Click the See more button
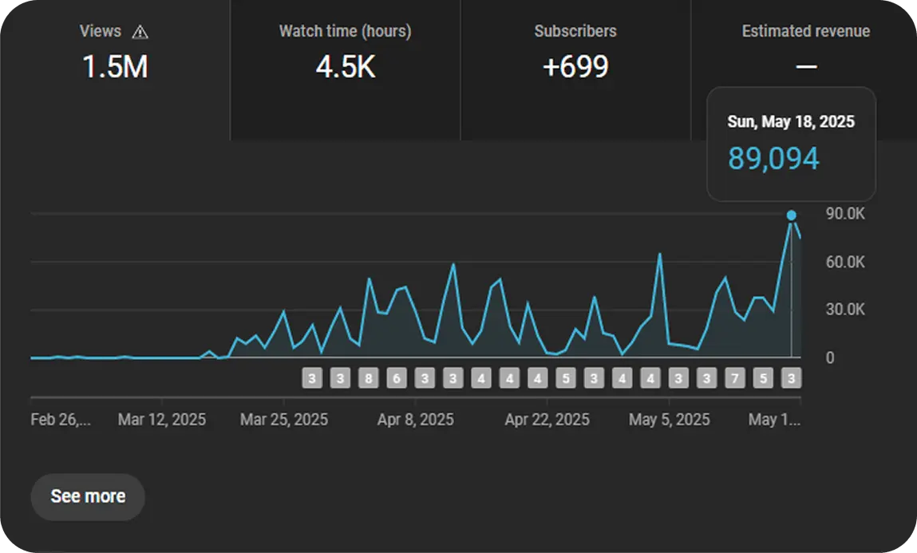 pos(88,496)
